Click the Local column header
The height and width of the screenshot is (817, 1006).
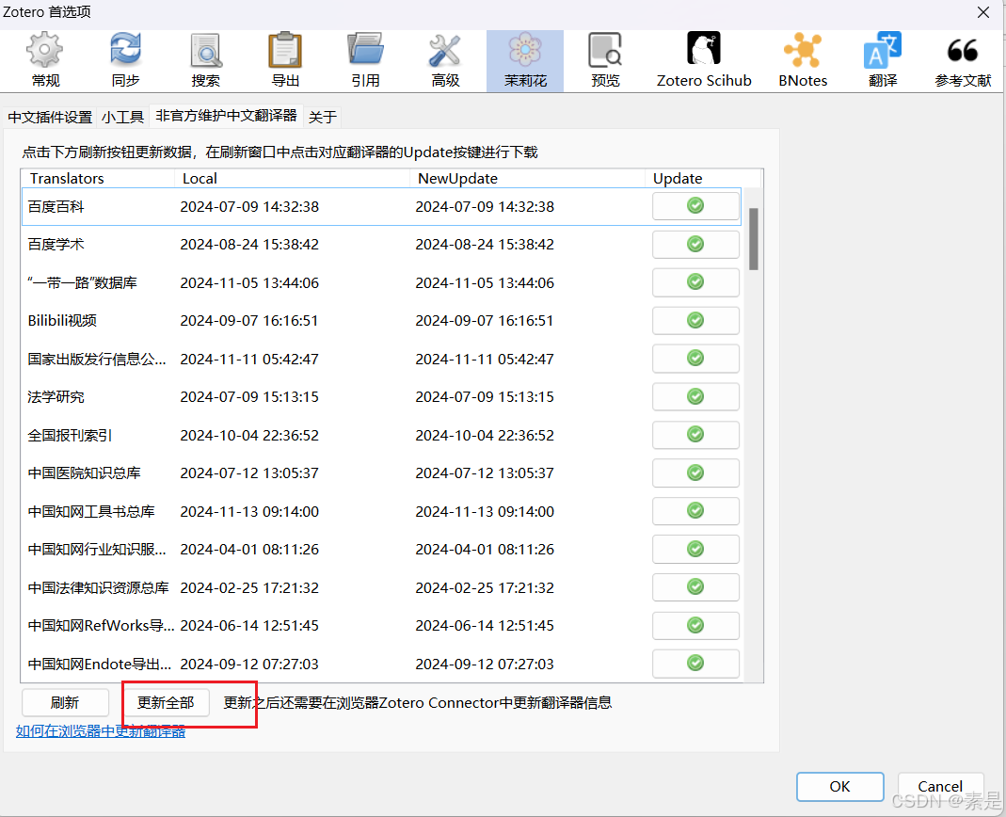(x=292, y=179)
